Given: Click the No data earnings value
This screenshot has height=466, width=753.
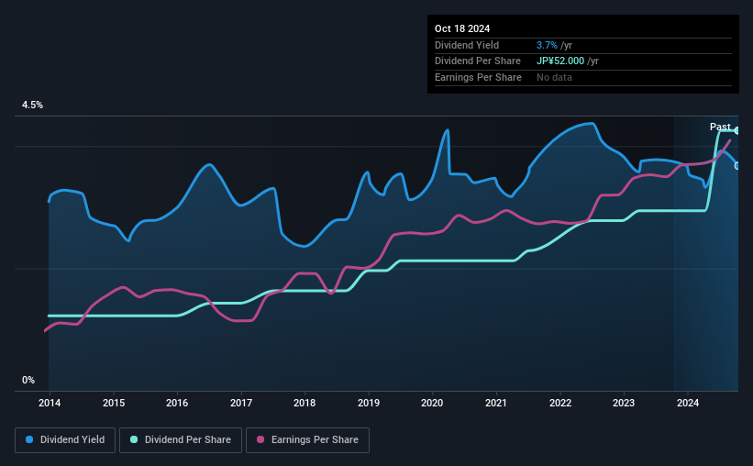Looking at the screenshot, I should point(554,77).
